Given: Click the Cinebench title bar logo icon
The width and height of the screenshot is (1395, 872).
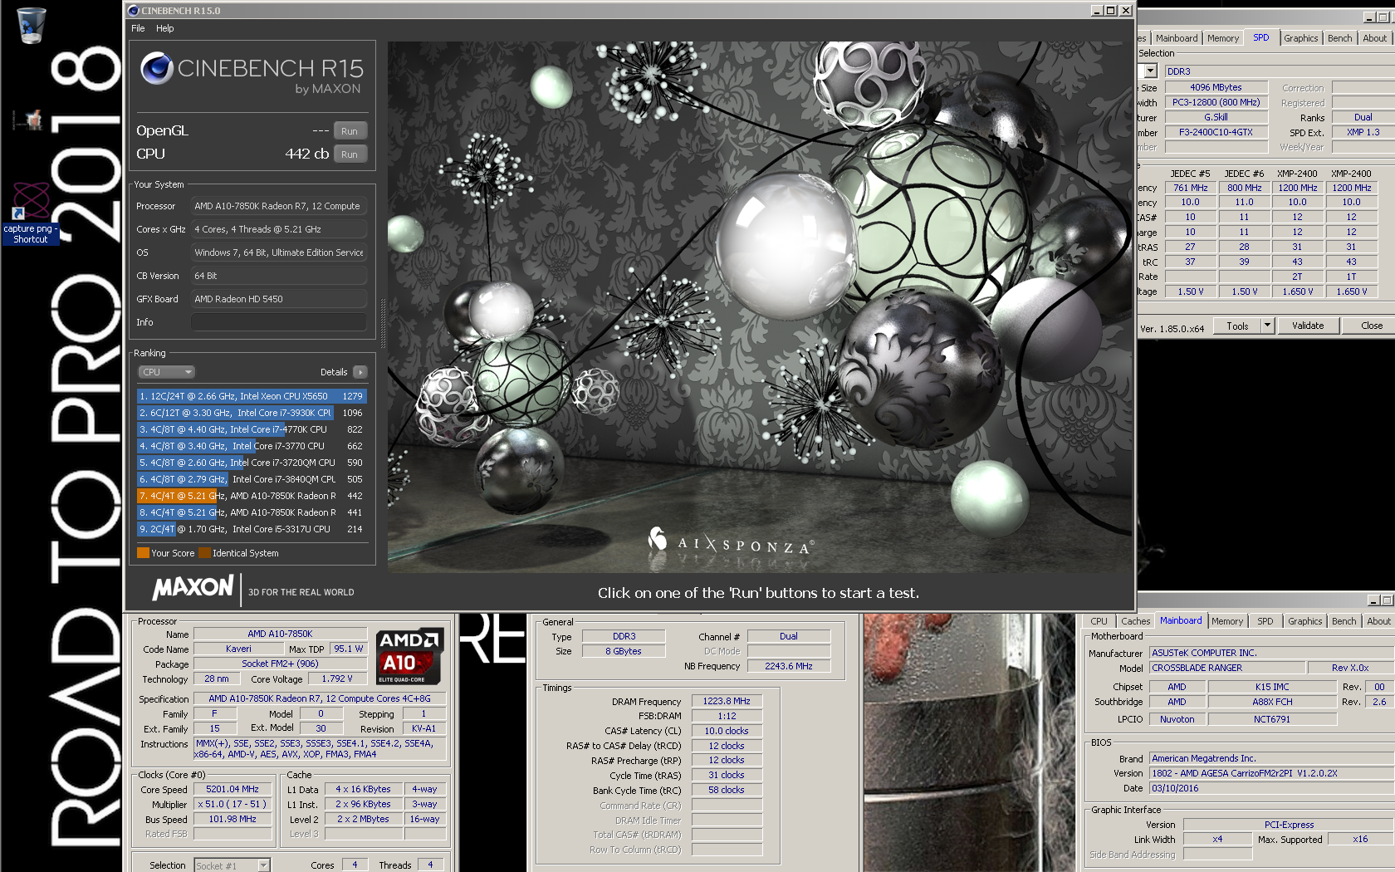Looking at the screenshot, I should coord(134,11).
